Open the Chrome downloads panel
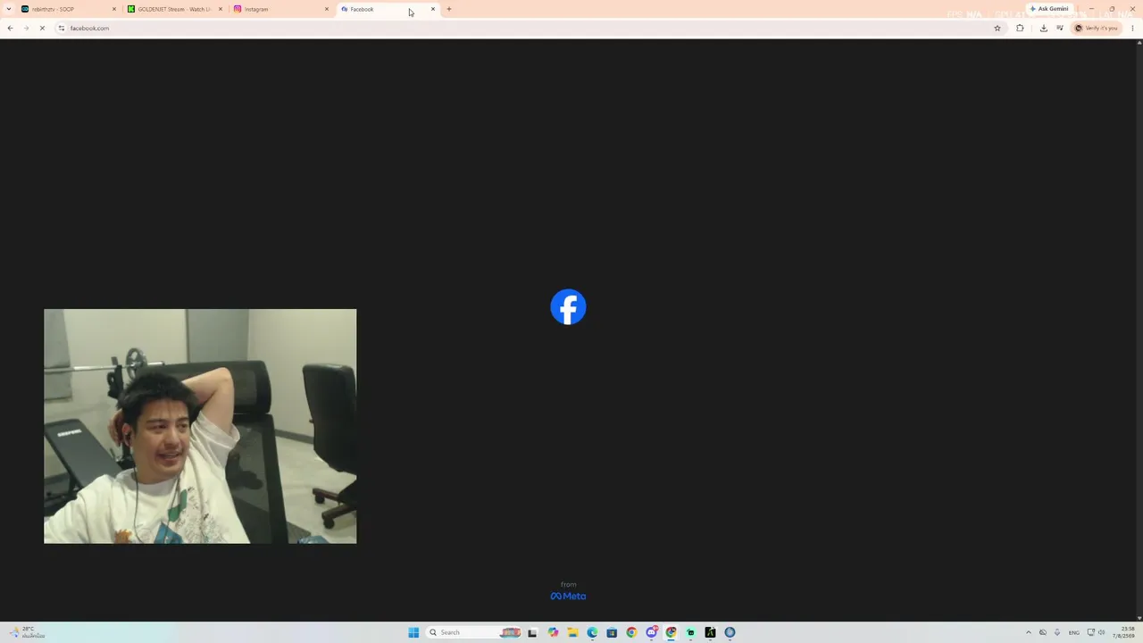 point(1043,28)
